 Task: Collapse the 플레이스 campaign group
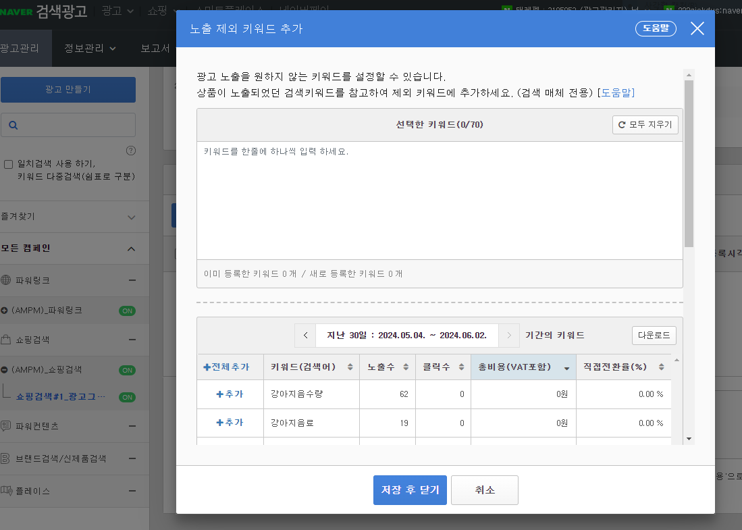click(132, 491)
